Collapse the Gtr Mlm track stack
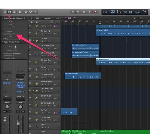Viewport: 150px width, 134px height. pos(34,40)
